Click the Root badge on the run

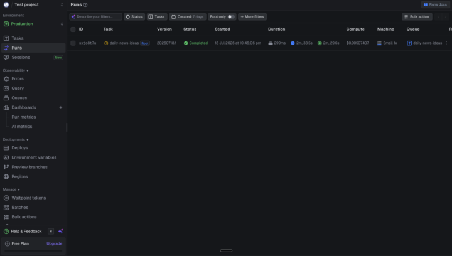(145, 43)
